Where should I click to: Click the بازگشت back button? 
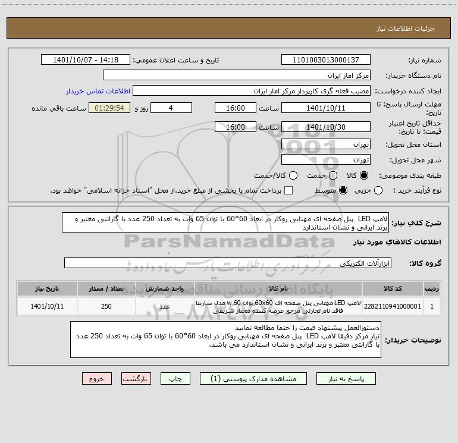click(136, 379)
